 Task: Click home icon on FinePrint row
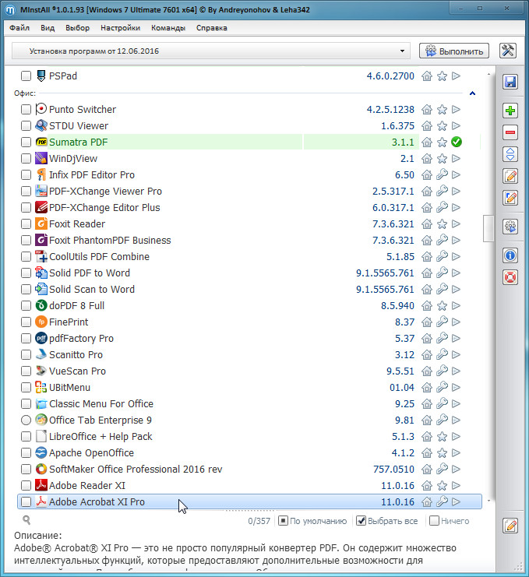click(x=427, y=322)
